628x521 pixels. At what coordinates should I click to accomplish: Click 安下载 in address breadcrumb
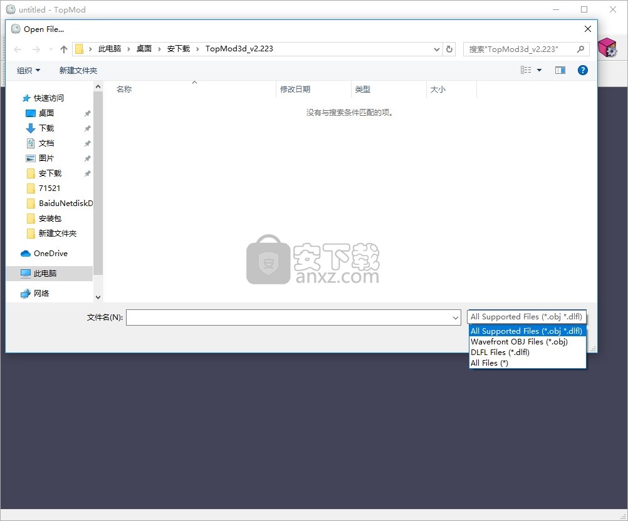pyautogui.click(x=178, y=49)
